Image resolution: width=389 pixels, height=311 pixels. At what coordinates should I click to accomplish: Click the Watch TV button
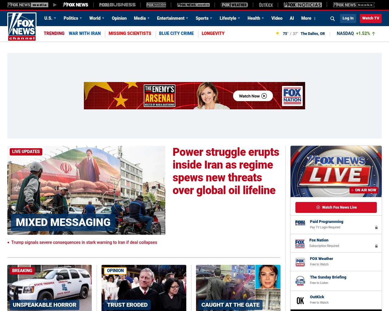(370, 18)
